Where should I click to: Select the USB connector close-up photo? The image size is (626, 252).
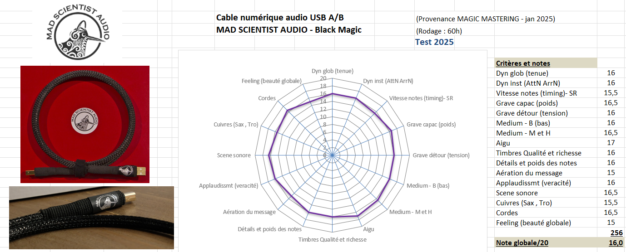(x=91, y=218)
